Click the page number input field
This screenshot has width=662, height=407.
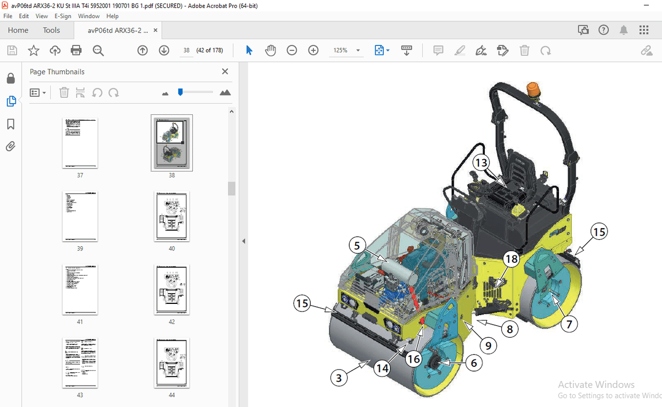(186, 51)
